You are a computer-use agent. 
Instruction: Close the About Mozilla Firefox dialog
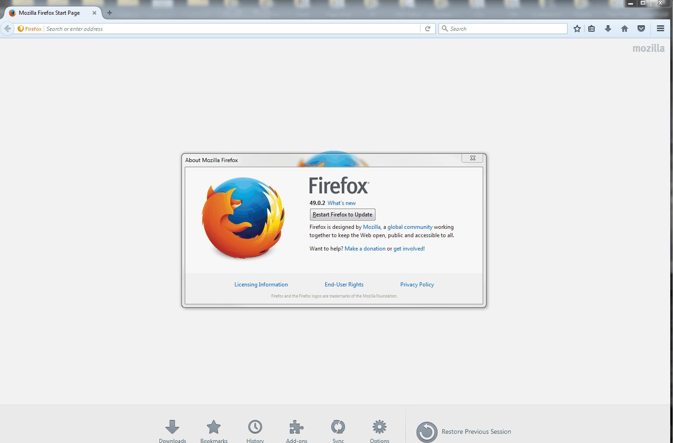coord(473,158)
